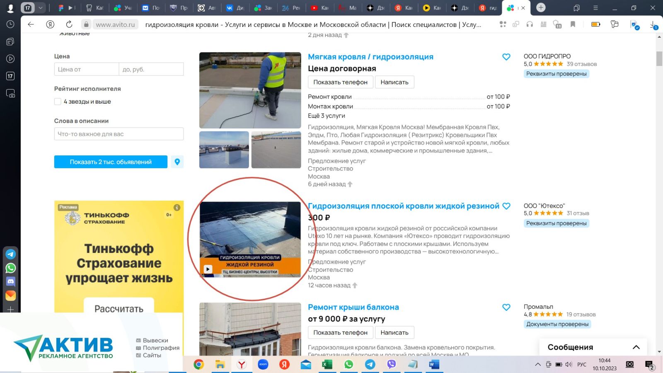The height and width of the screenshot is (373, 663).
Task: Bookmark this page with the bookmark icon
Action: point(573,24)
